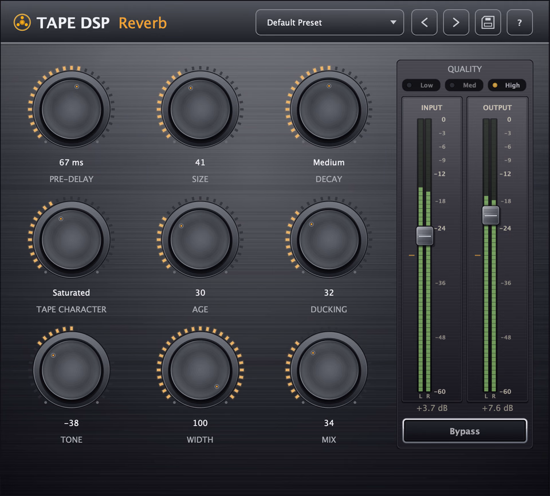The width and height of the screenshot is (550, 496).
Task: Set quality to High
Action: pyautogui.click(x=507, y=85)
